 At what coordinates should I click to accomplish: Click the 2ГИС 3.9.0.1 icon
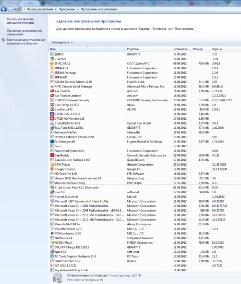(52, 63)
